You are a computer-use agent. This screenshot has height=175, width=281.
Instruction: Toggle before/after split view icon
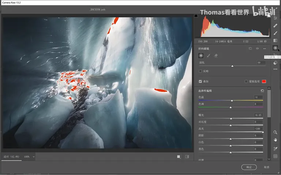187,157
